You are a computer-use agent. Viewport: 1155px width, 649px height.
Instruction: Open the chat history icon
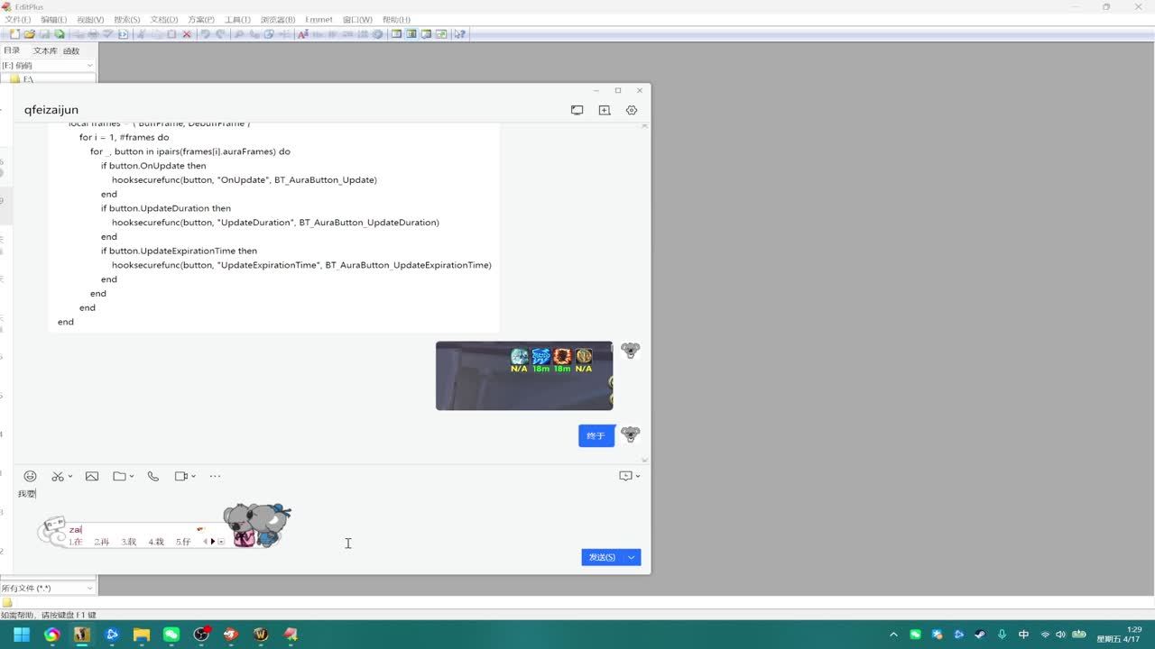point(625,476)
